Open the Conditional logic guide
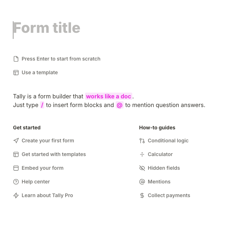Screen dimensions: 231x231 (168, 141)
